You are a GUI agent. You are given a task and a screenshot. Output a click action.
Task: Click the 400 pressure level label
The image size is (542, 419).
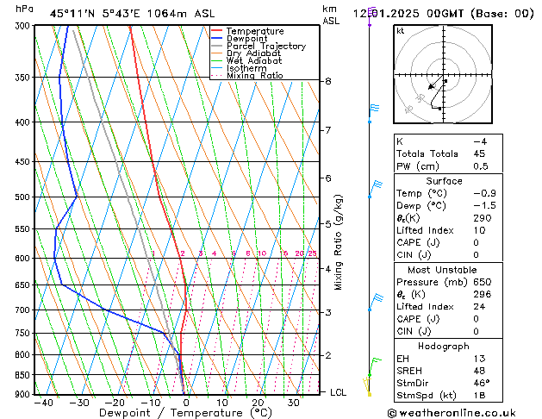pyautogui.click(x=24, y=122)
